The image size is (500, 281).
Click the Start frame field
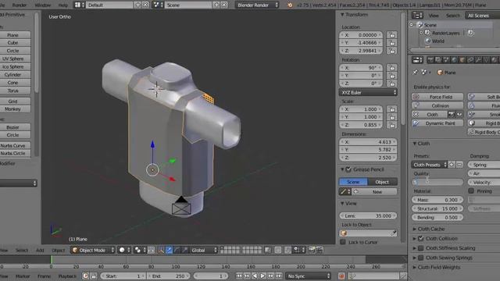click(123, 276)
